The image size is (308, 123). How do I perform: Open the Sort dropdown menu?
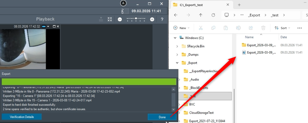pos(282,28)
